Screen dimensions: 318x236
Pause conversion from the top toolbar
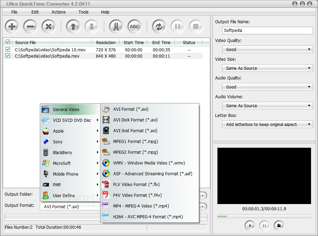[x=177, y=26]
